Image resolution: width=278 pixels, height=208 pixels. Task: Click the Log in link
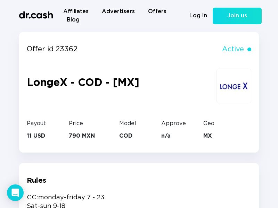(198, 16)
